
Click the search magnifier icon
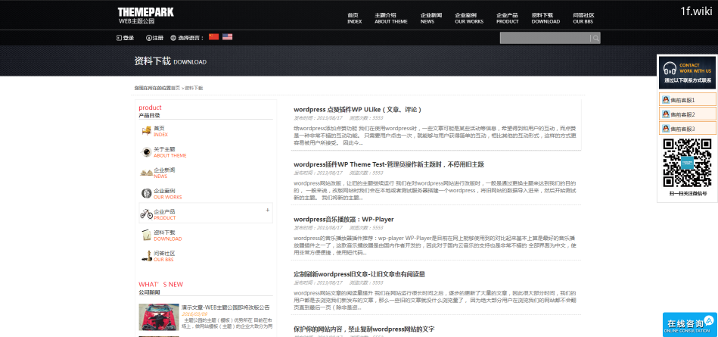point(595,38)
